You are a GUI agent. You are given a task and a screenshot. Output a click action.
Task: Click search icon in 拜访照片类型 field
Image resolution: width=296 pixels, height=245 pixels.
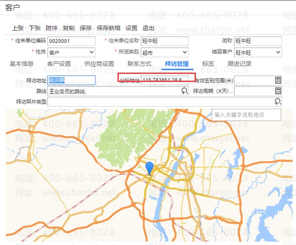tap(278, 102)
